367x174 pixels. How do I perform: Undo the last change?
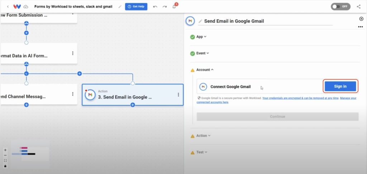click(155, 6)
